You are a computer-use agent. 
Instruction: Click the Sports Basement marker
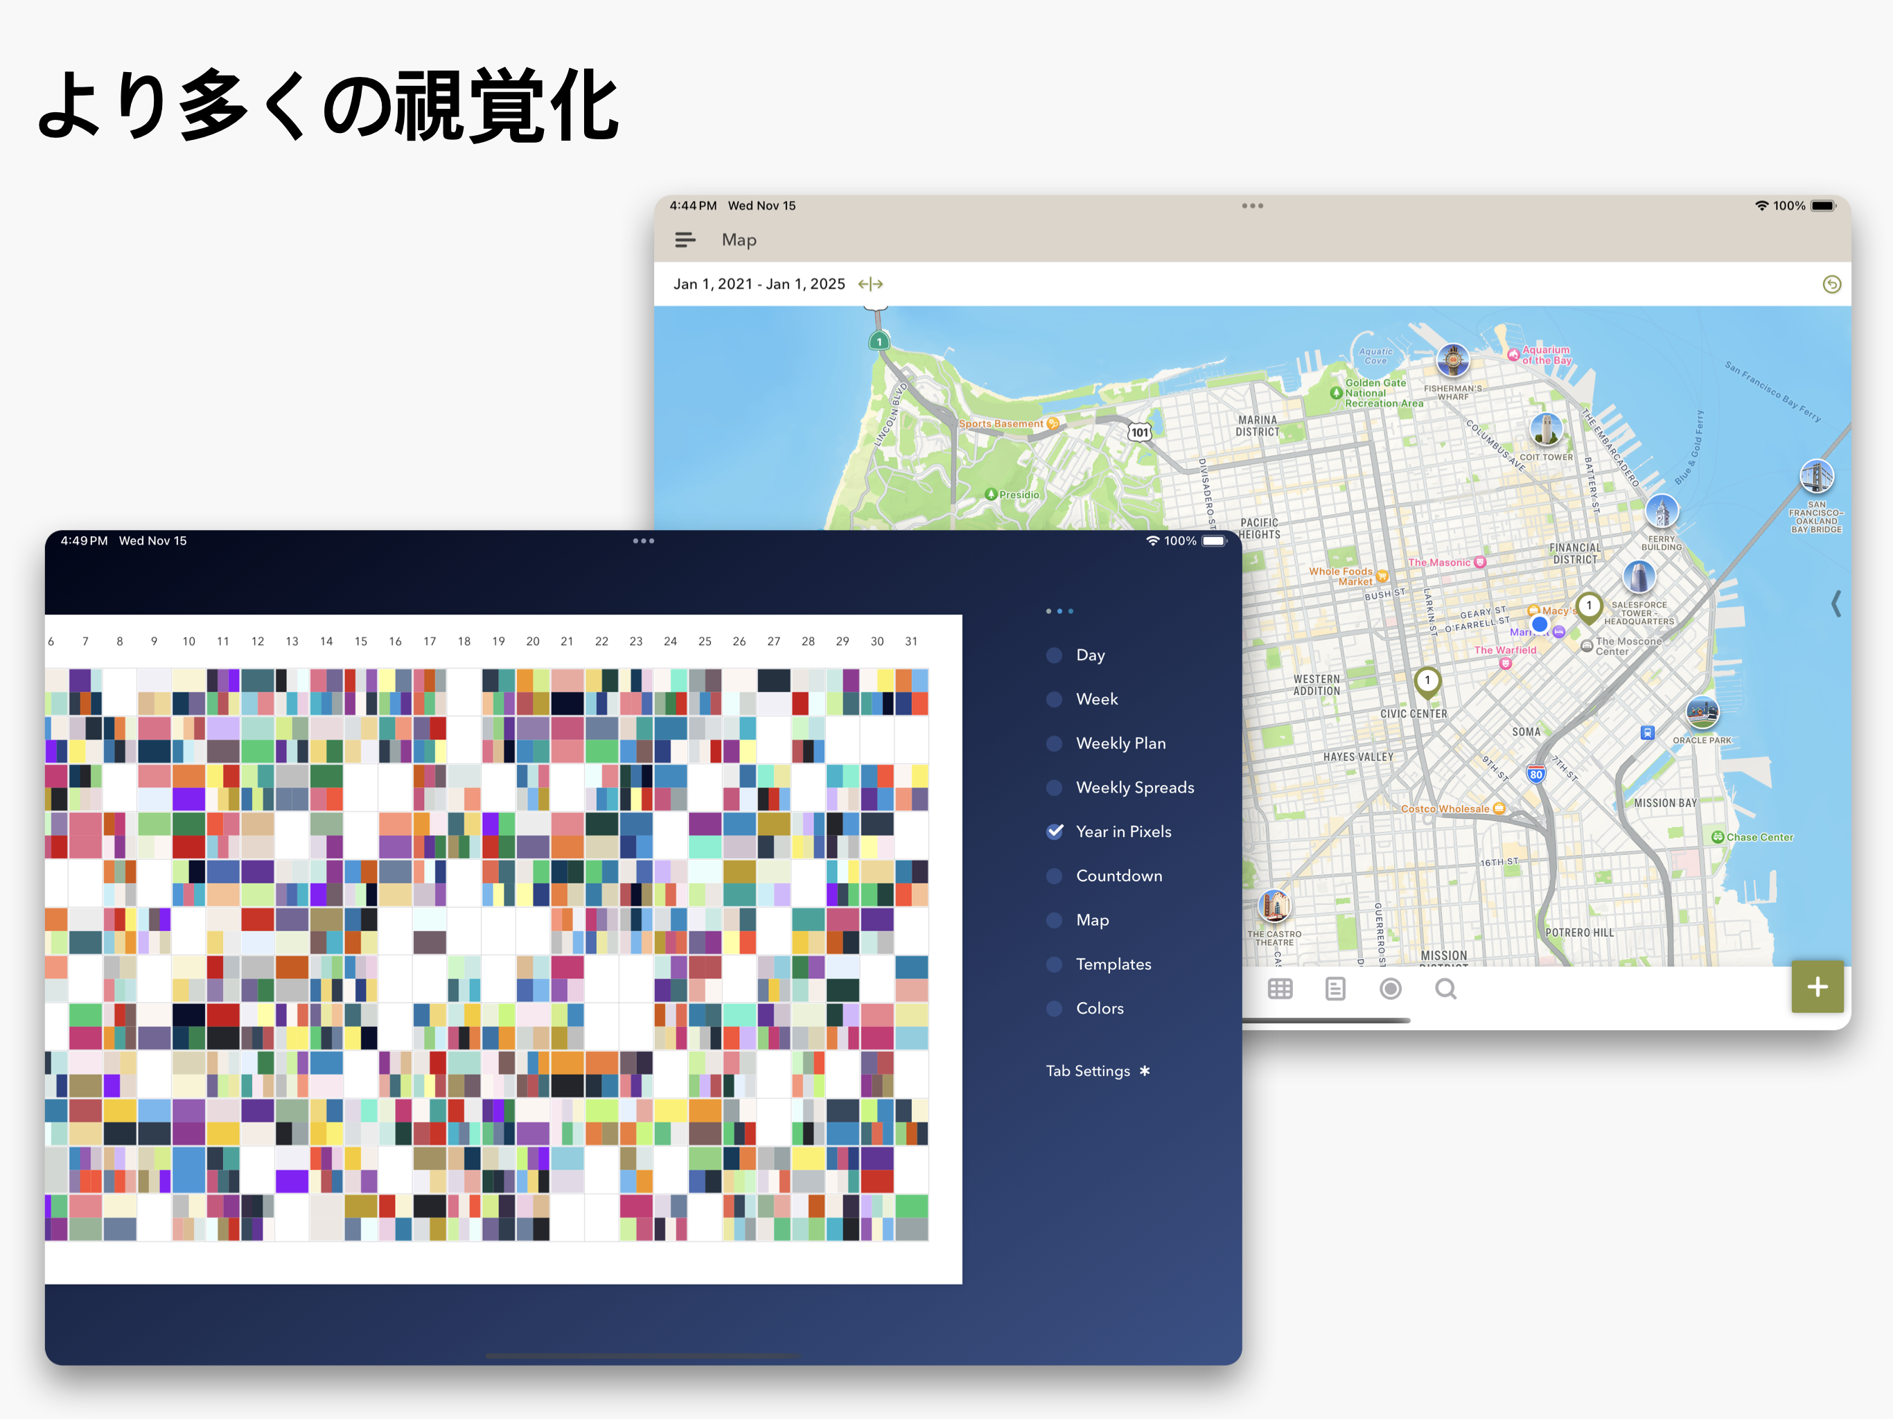click(x=1053, y=423)
